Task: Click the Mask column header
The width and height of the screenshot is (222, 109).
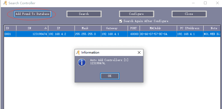Action: 88,28
